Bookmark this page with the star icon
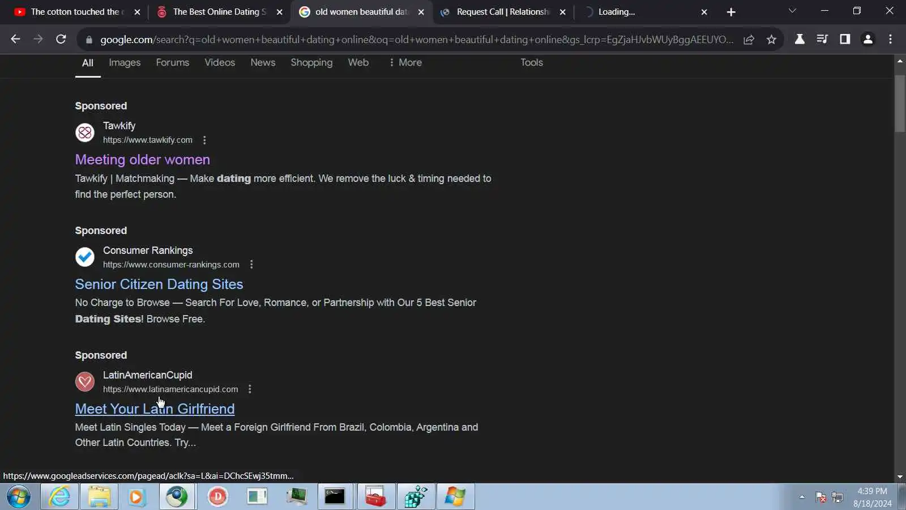 (x=771, y=39)
